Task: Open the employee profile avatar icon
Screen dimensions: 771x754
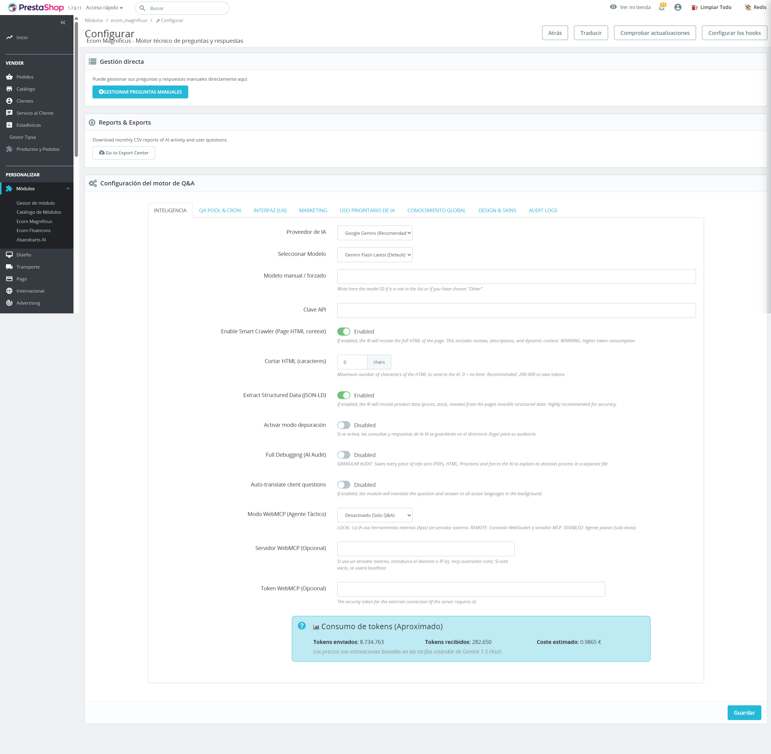Action: coord(678,7)
